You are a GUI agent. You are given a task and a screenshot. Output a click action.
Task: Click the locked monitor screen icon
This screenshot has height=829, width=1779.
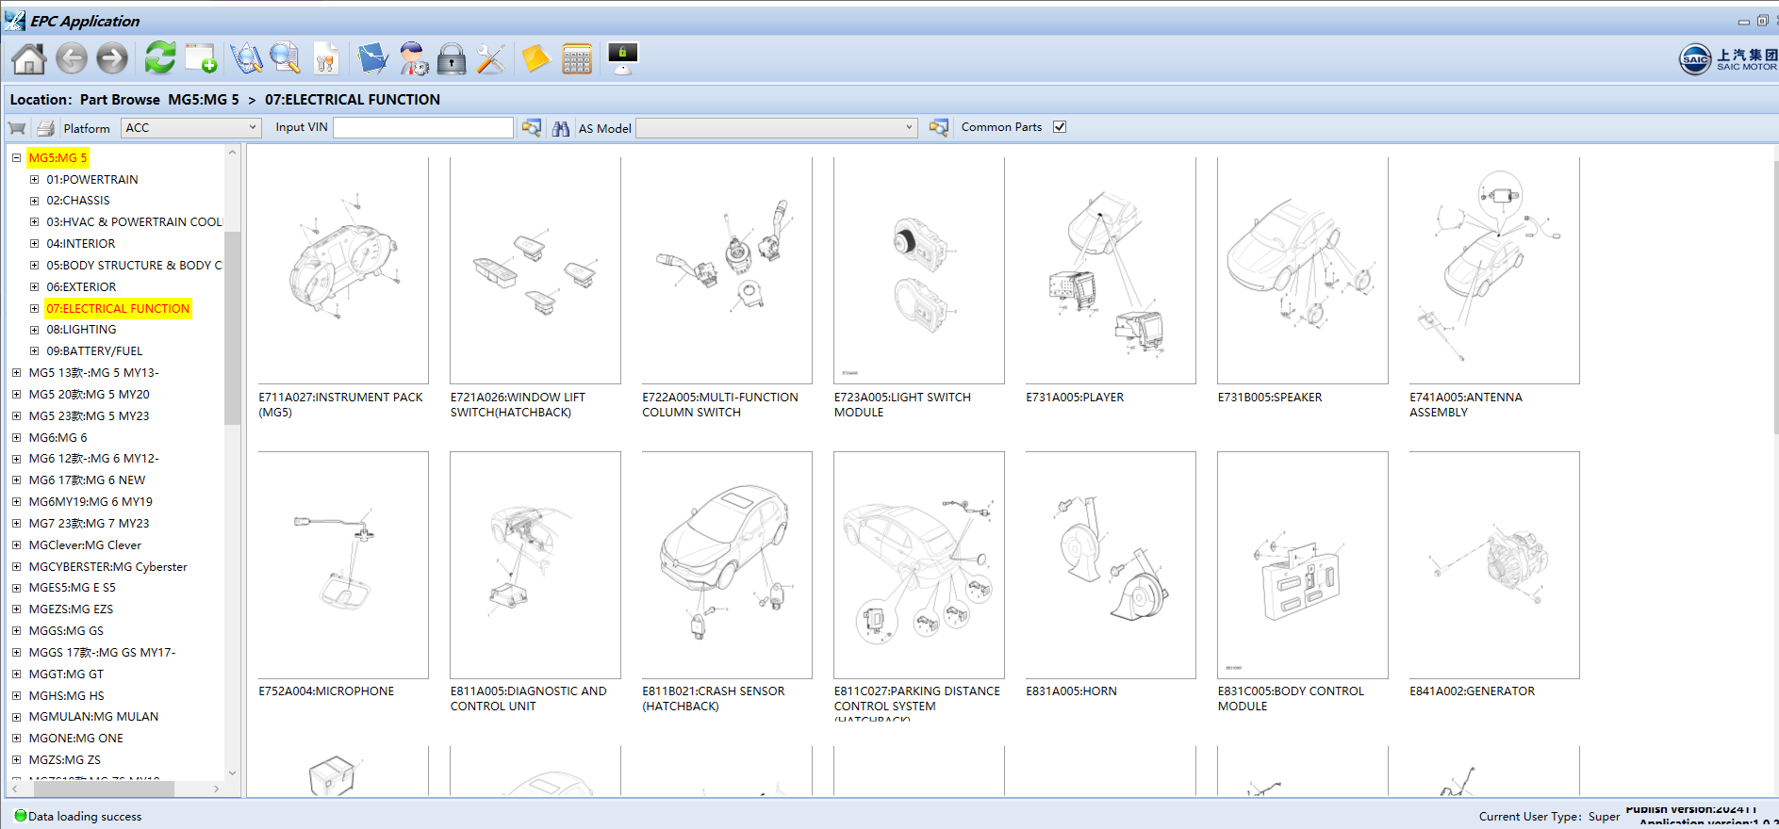(622, 58)
